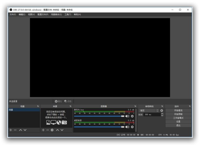Pop out the 混音器 dock panel
200x145 pixels.
tap(135, 106)
